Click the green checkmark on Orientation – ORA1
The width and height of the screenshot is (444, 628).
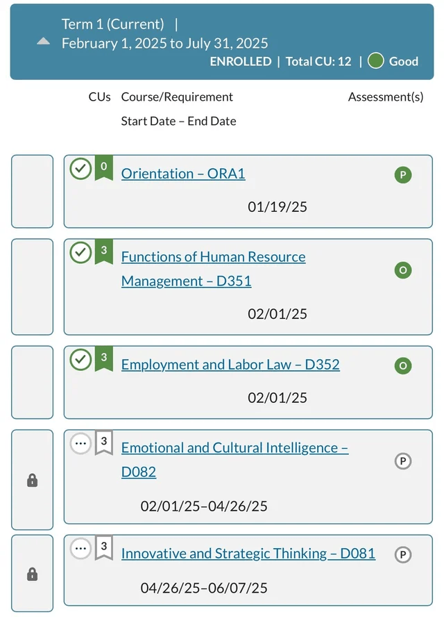coord(81,168)
